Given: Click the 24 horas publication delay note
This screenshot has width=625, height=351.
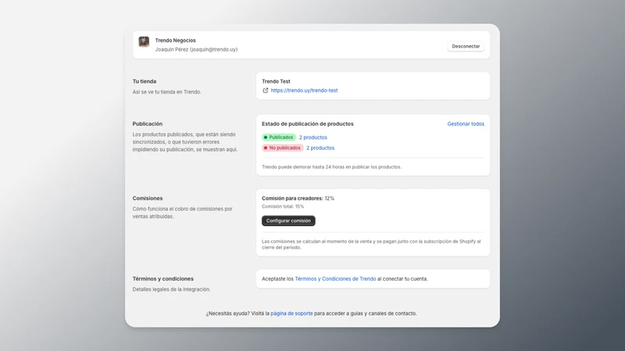Looking at the screenshot, I should coord(331,167).
